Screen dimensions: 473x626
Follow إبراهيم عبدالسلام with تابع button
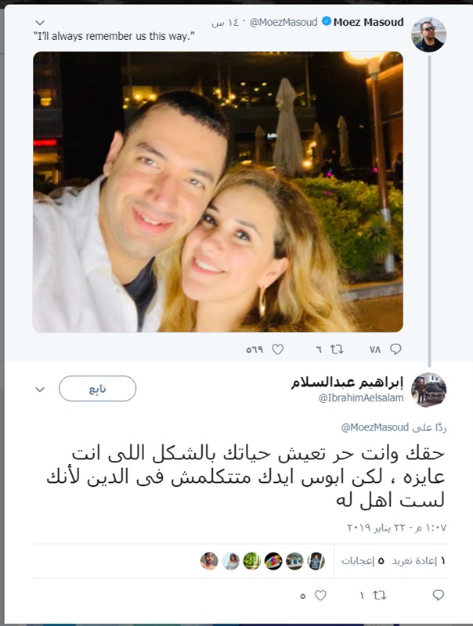pyautogui.click(x=97, y=388)
